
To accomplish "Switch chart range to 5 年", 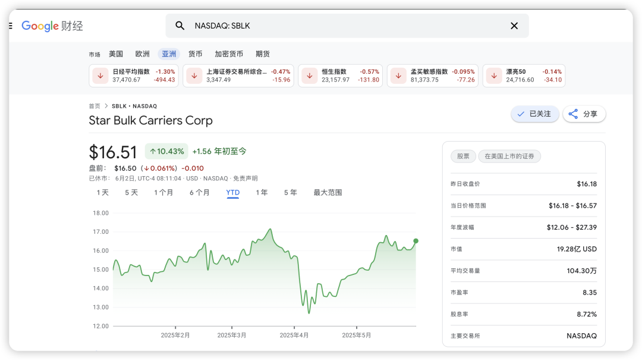I will click(291, 193).
